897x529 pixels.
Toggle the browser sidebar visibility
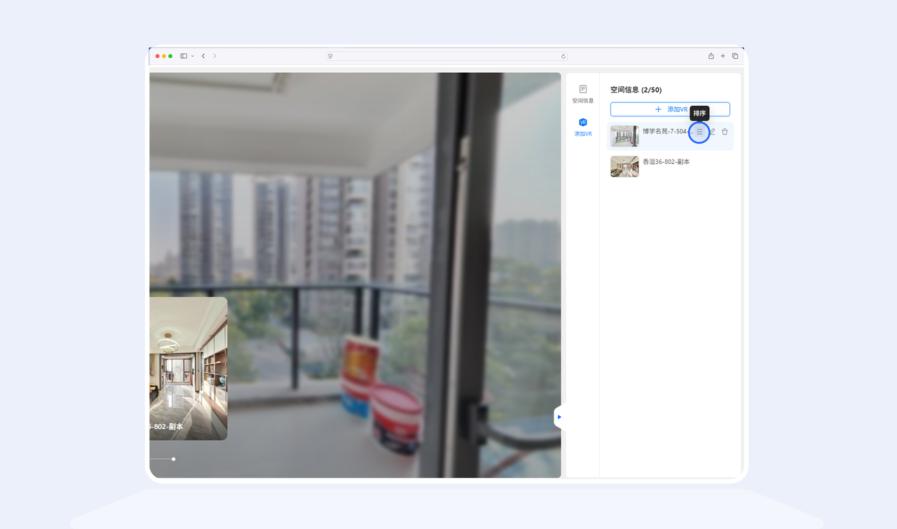click(x=183, y=55)
